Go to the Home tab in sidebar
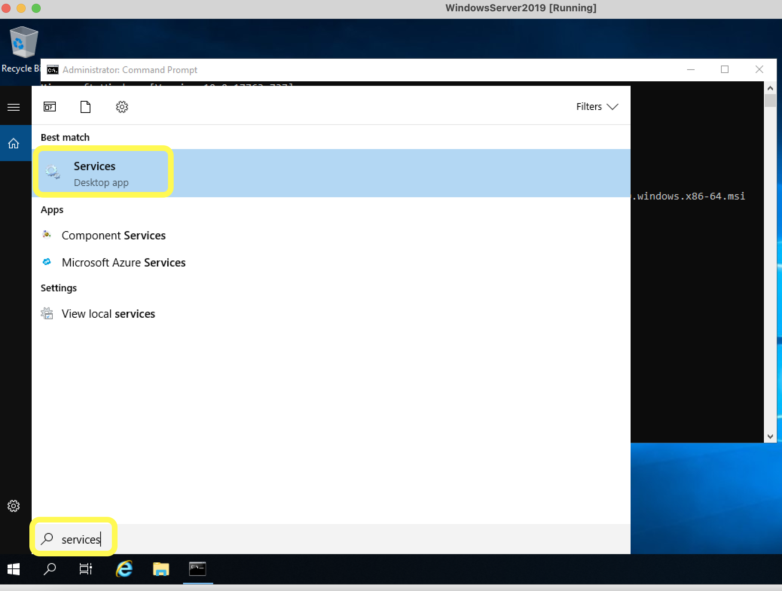The image size is (782, 591). point(14,143)
